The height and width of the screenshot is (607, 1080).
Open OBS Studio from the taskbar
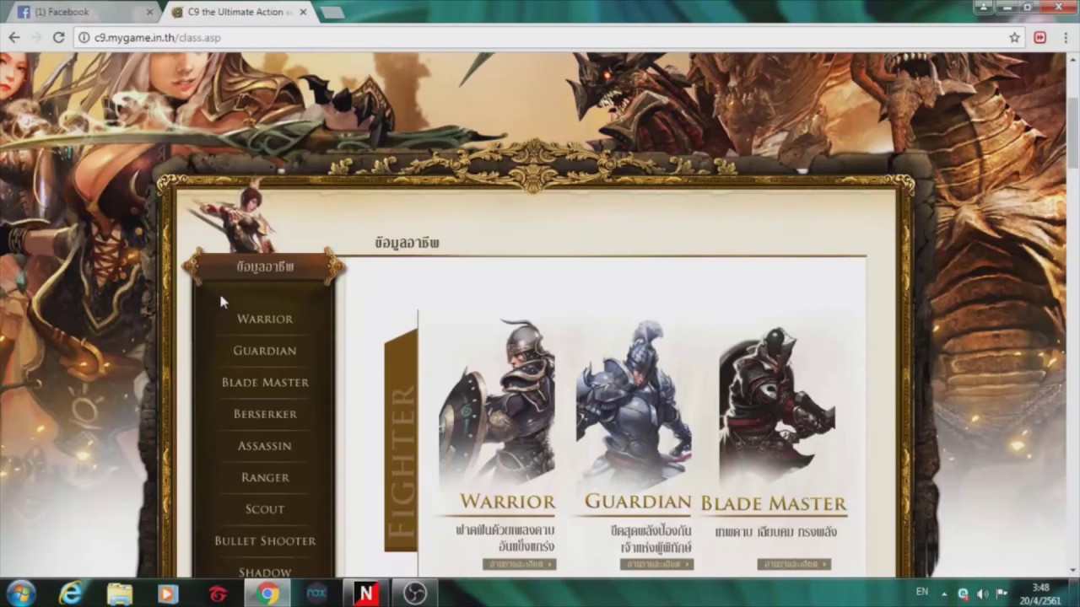click(x=415, y=594)
